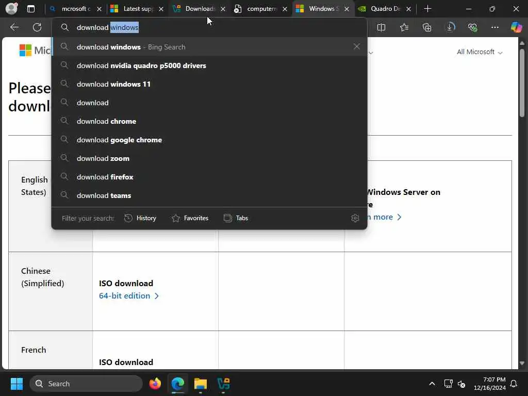The image size is (528, 396).
Task: Open Microsoft Edge taskbar icon
Action: 178,384
